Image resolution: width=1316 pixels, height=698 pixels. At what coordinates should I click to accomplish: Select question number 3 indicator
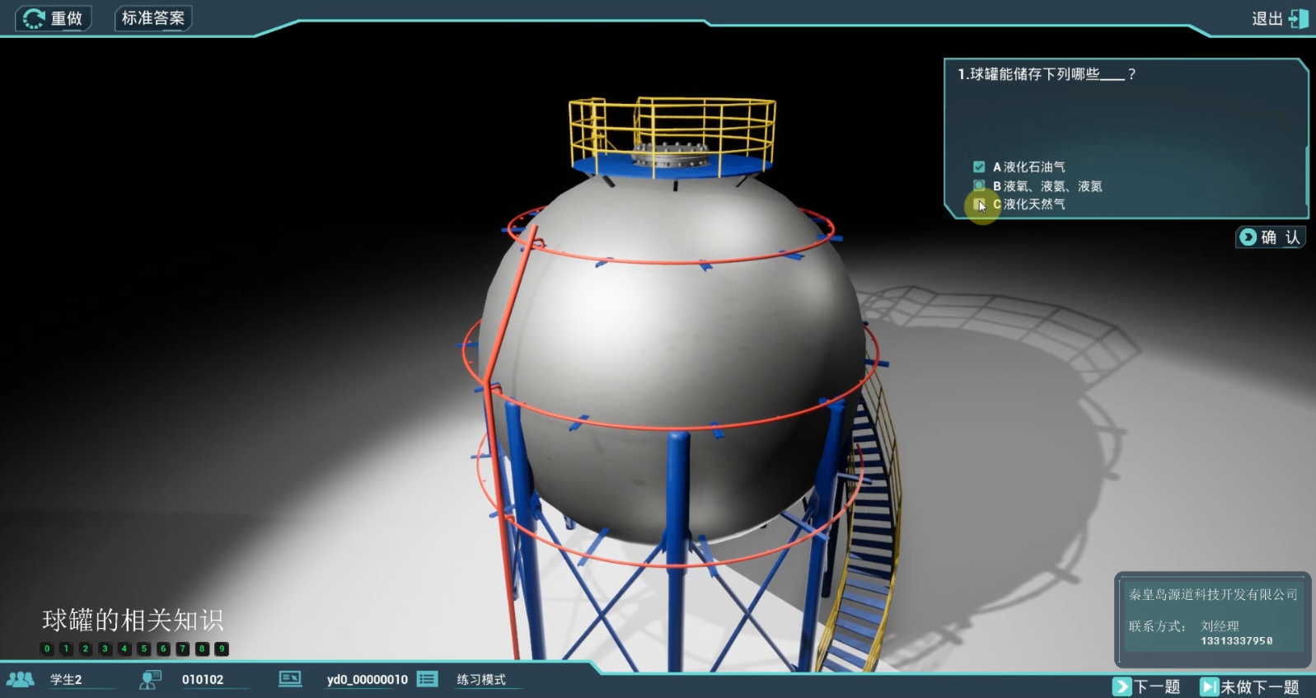tap(105, 649)
